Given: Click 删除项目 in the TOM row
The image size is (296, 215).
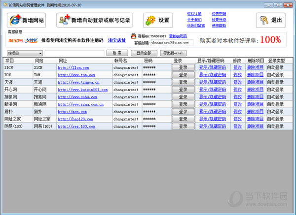Looking at the screenshot, I should coord(255,75).
